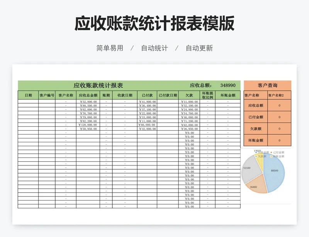Select the ¥26,950.00 cell
The width and height of the screenshot is (309, 237).
[189, 129]
